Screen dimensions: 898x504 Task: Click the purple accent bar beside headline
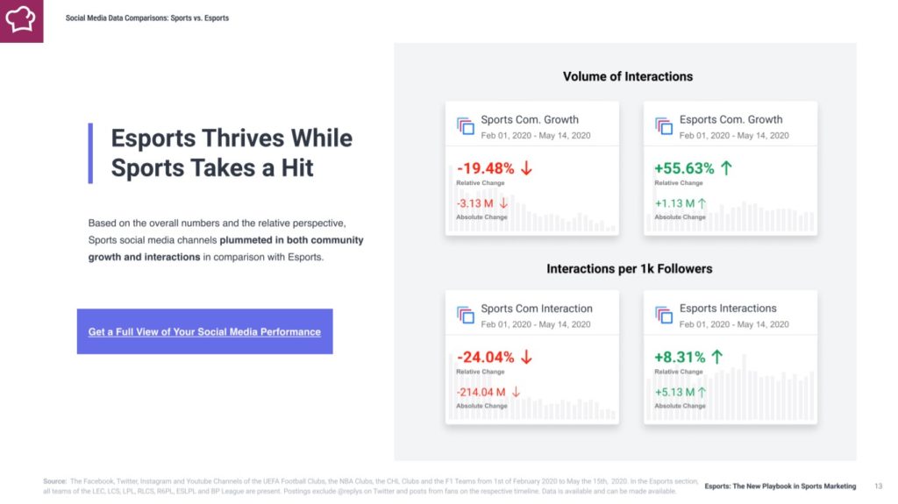[90, 153]
